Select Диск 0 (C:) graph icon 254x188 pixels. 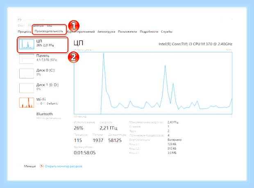click(27, 74)
